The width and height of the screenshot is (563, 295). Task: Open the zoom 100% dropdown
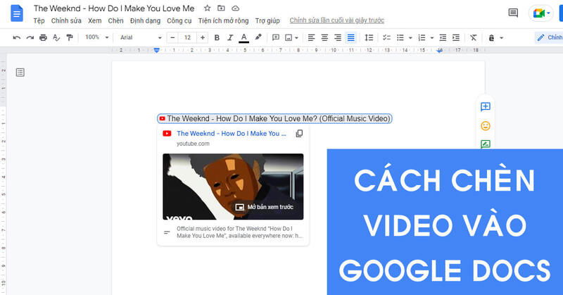point(96,37)
